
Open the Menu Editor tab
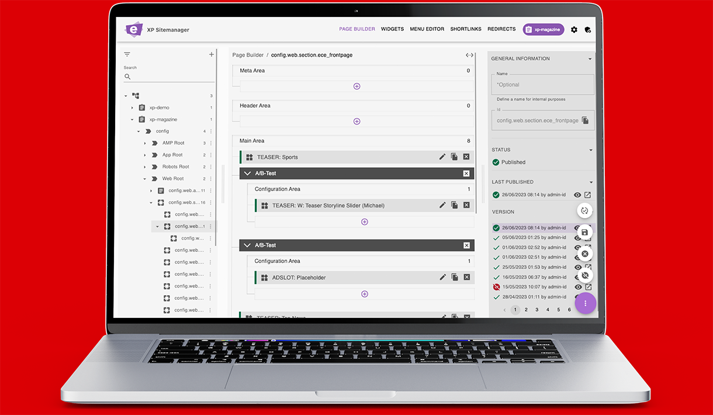click(427, 29)
